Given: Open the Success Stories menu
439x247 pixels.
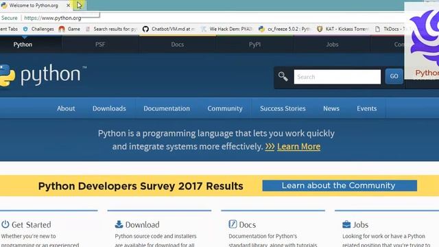Looking at the screenshot, I should (283, 108).
